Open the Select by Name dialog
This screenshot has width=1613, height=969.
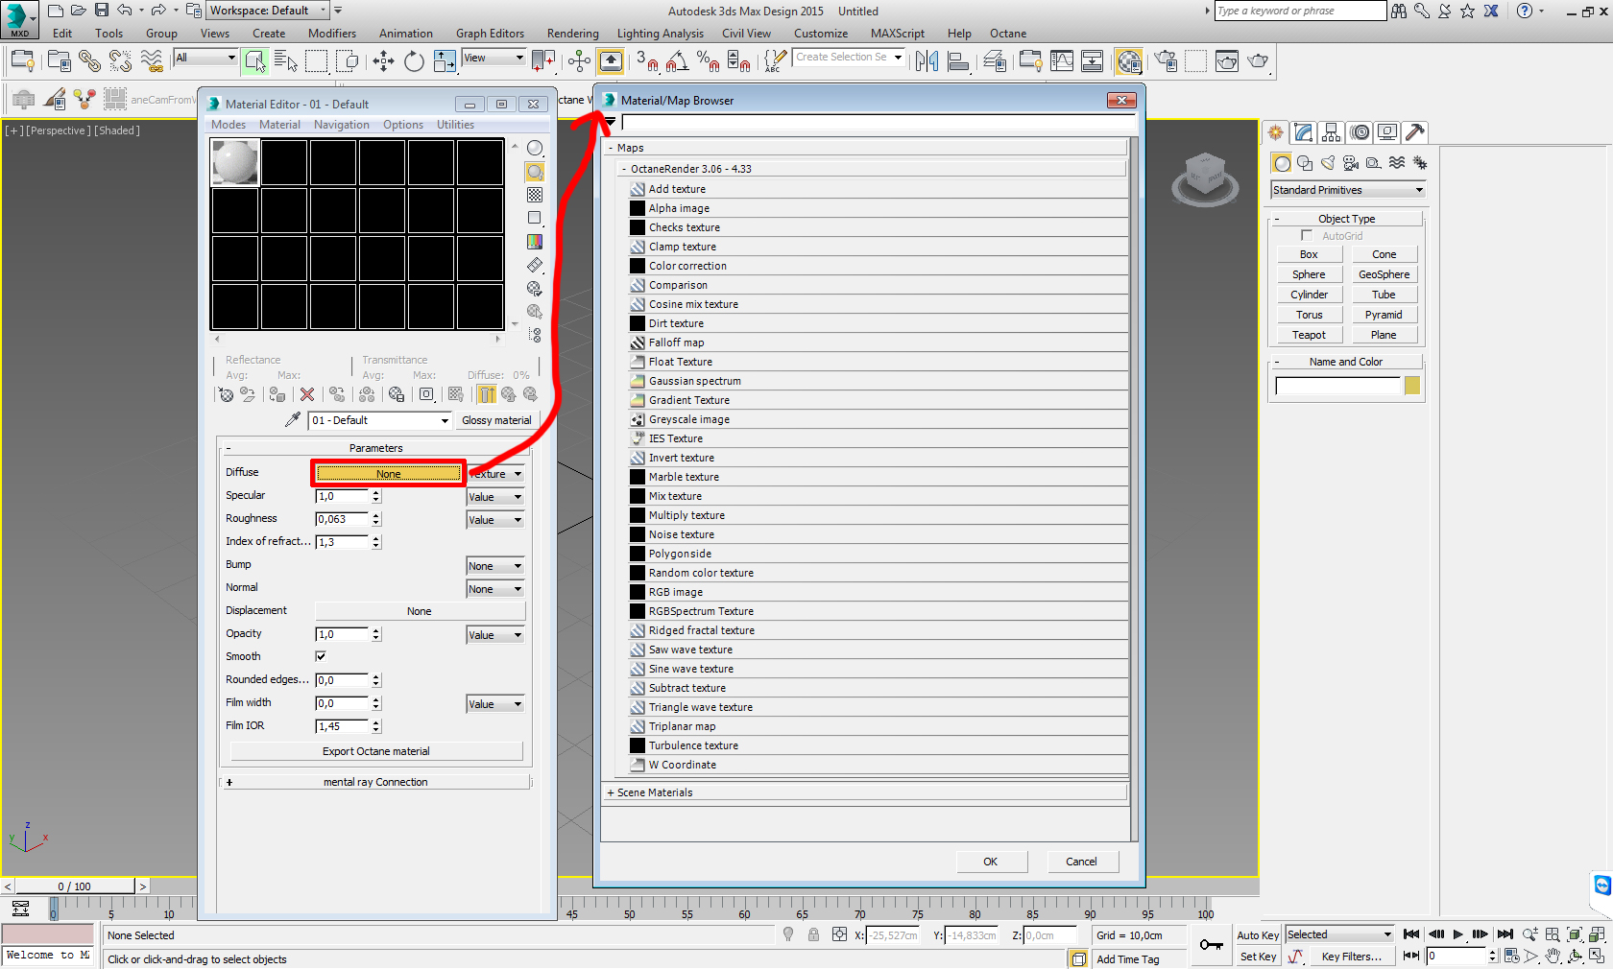click(x=286, y=61)
